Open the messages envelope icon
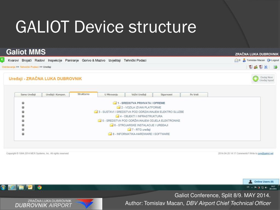Image resolution: width=280 pixels, height=210 pixels. click(237, 60)
